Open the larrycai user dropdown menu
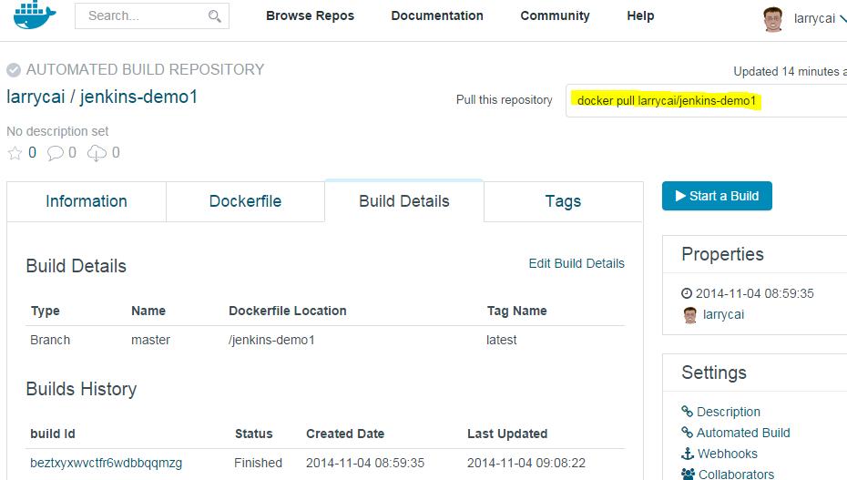This screenshot has width=847, height=480. click(x=841, y=18)
